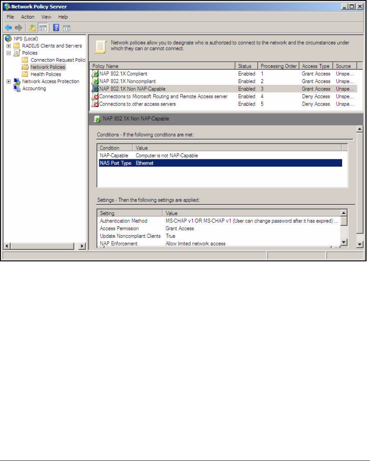This screenshot has width=370, height=461.
Task: Toggle the show/hide console tree icon
Action: [x=43, y=28]
